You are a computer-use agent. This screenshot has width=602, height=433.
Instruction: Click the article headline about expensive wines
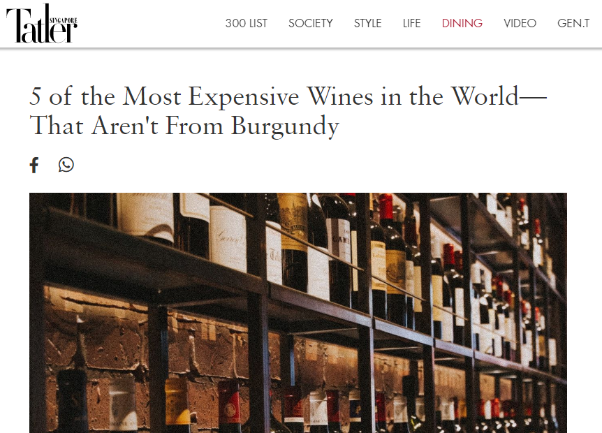coord(288,110)
